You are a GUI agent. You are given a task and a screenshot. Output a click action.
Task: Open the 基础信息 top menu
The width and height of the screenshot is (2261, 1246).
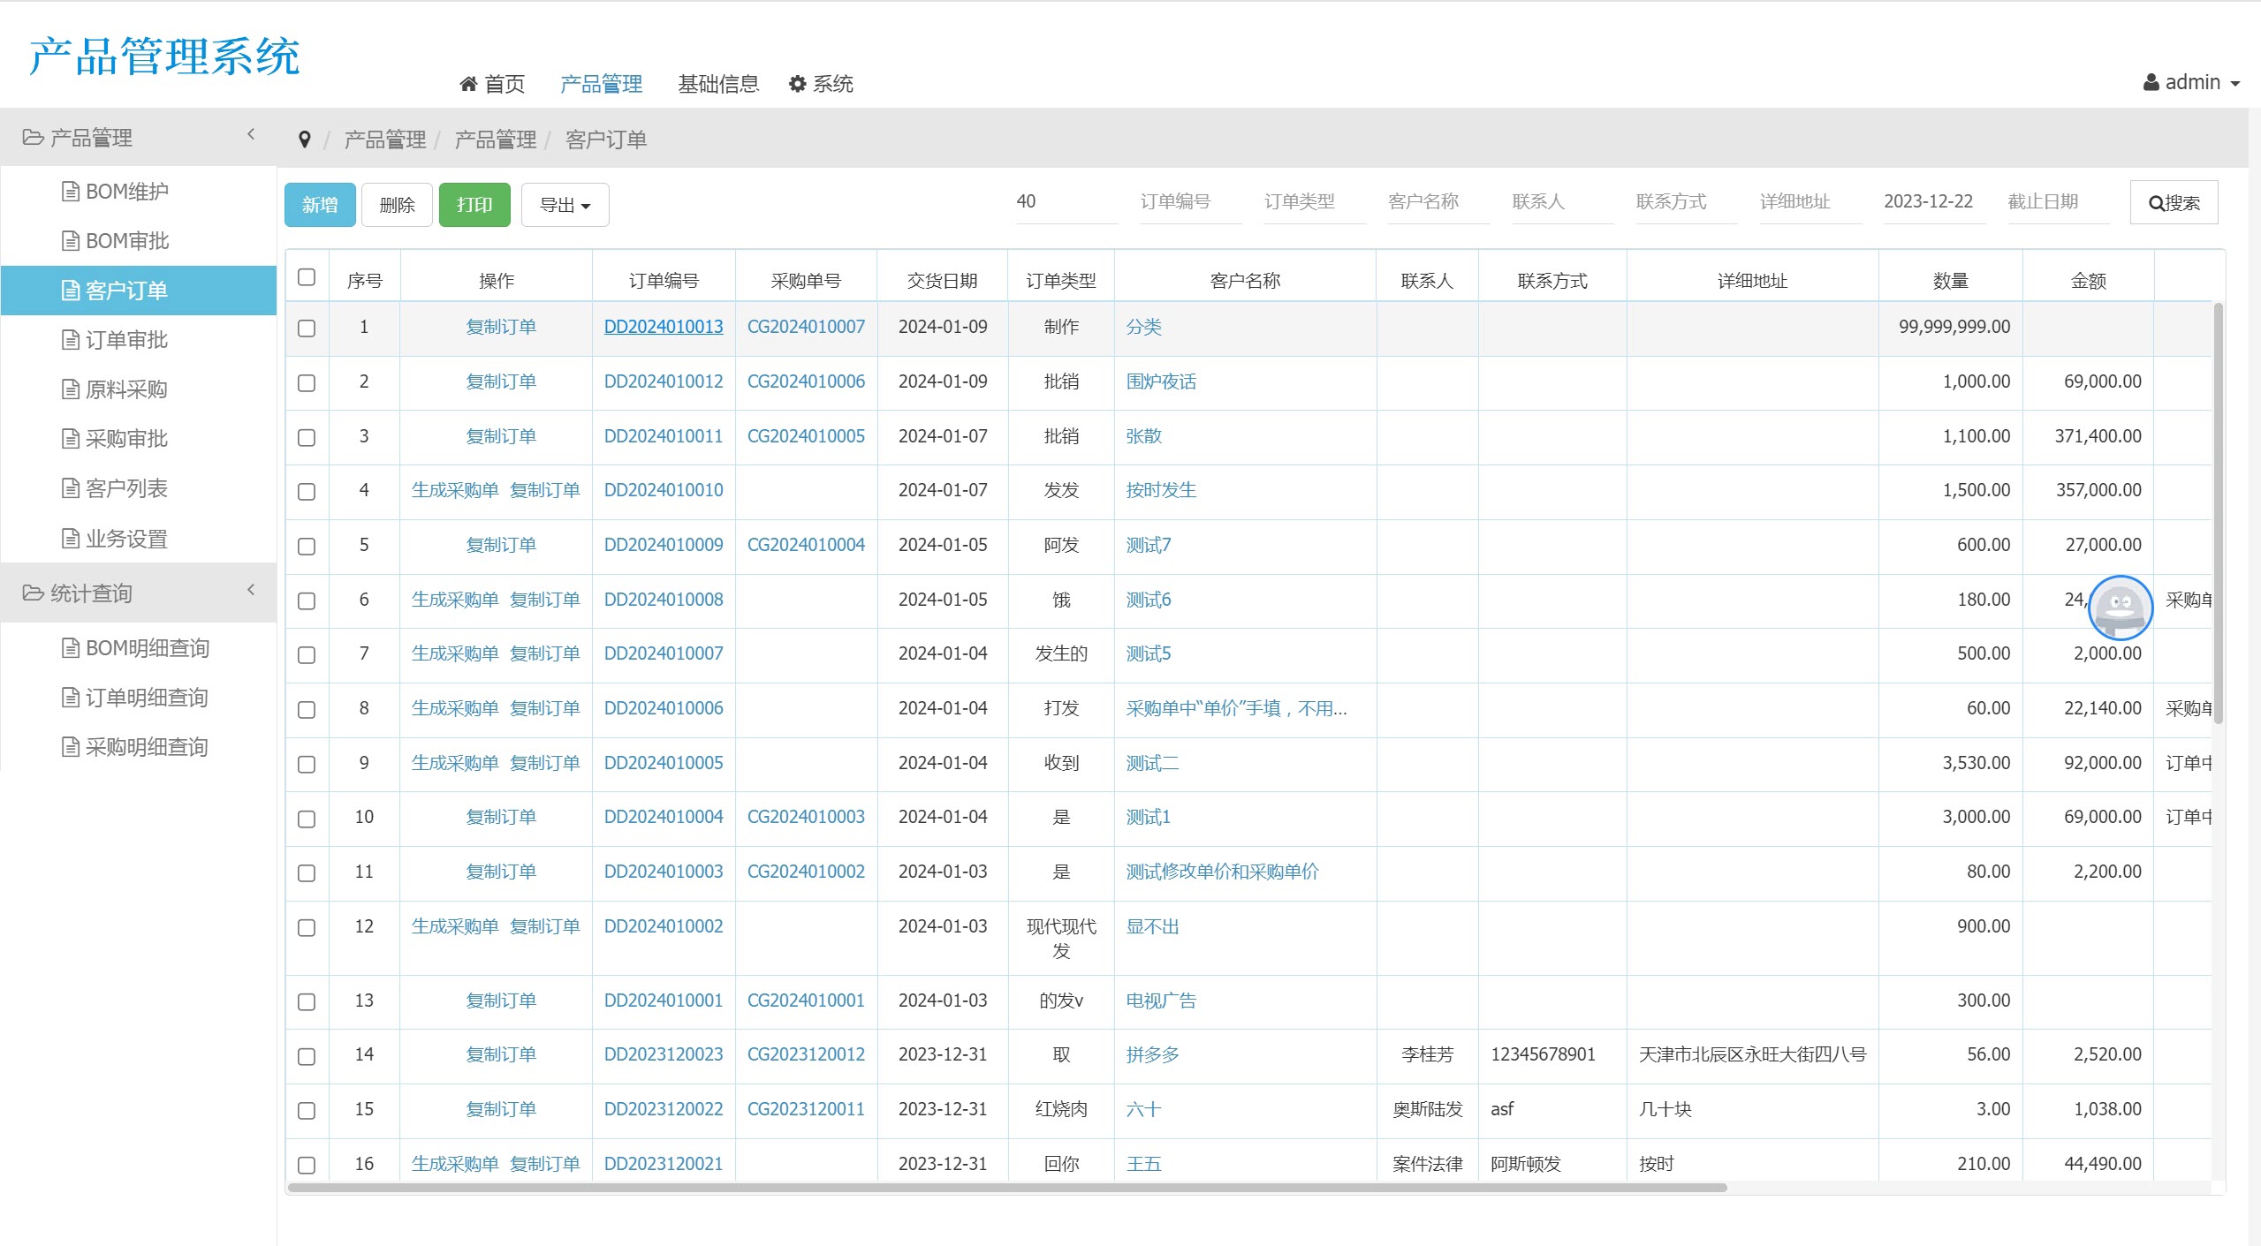(718, 84)
